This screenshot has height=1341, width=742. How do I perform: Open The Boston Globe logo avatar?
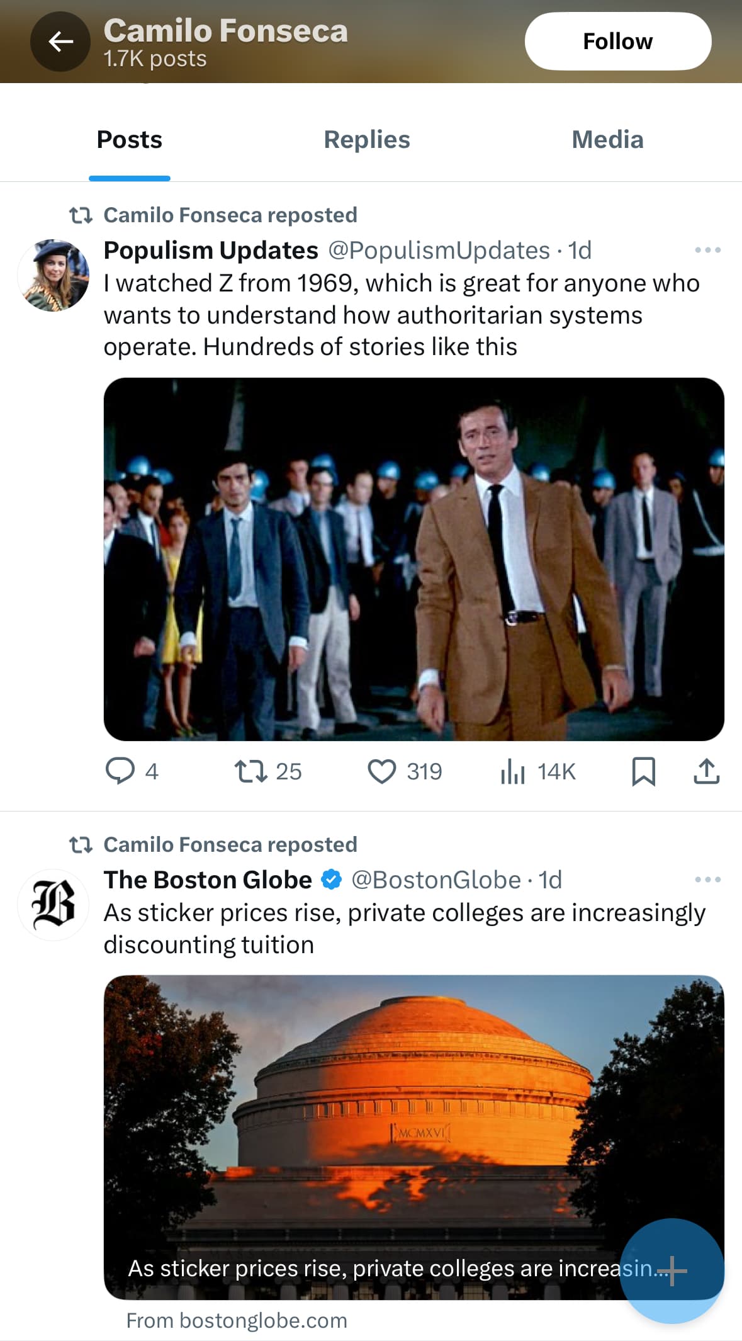click(x=53, y=905)
